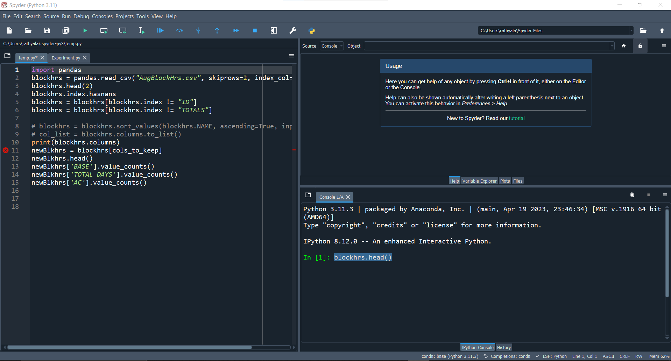Show Help pane home page
The image size is (671, 361).
coord(624,46)
